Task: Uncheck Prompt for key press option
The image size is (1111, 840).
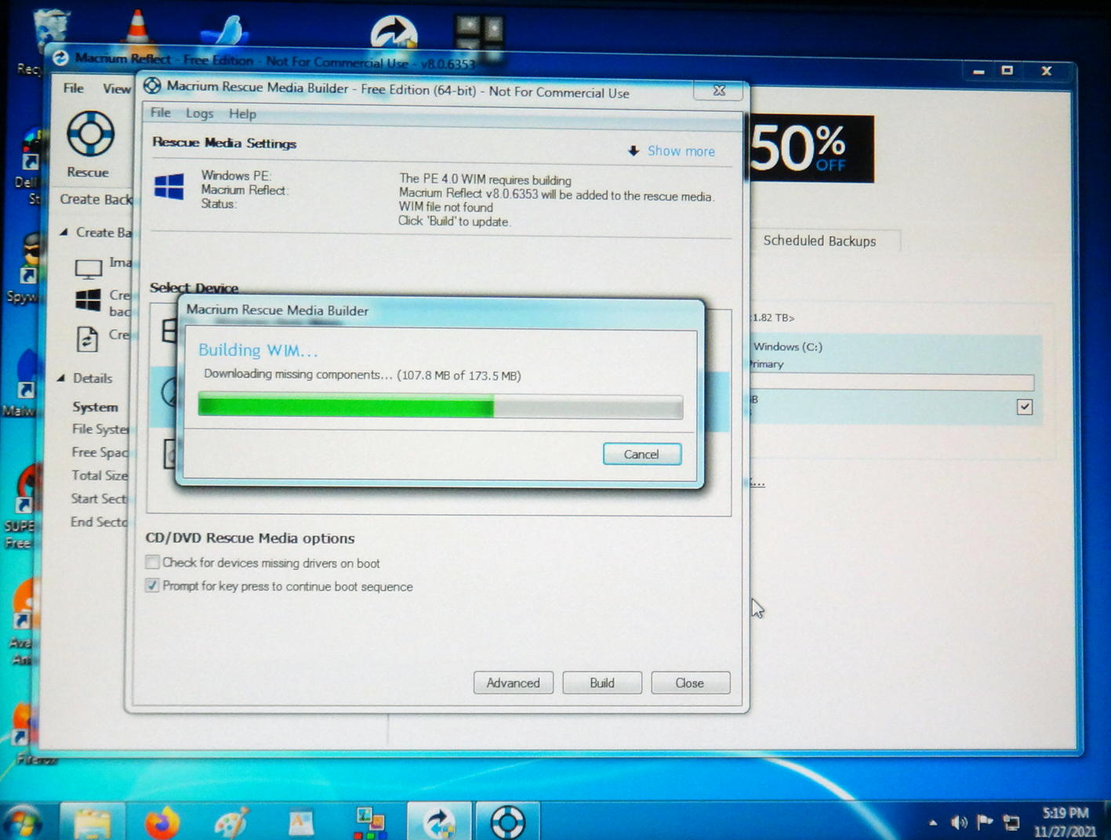Action: pos(153,585)
